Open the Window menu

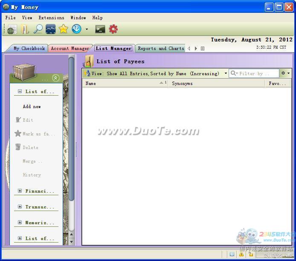pyautogui.click(x=78, y=18)
